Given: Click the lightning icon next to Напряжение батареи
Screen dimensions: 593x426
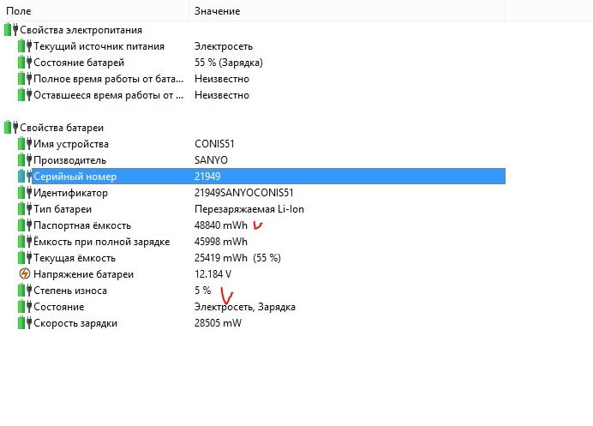Looking at the screenshot, I should [x=24, y=274].
